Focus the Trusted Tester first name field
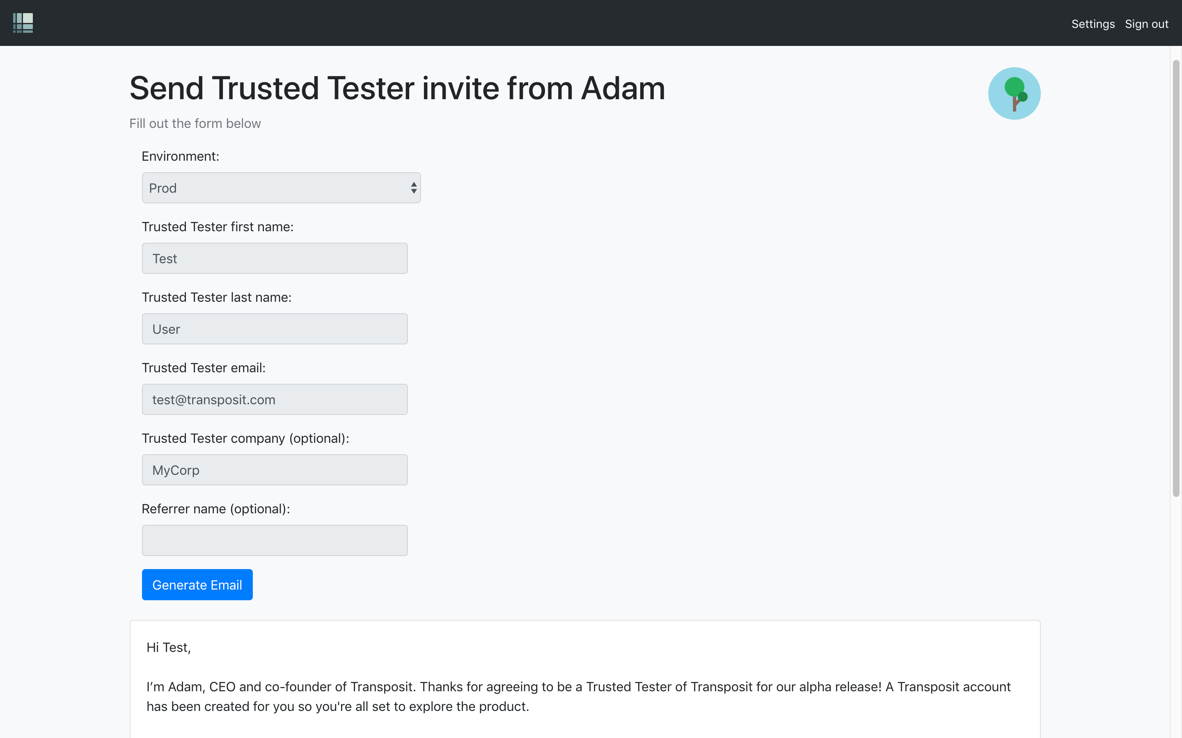The width and height of the screenshot is (1182, 738). point(275,259)
